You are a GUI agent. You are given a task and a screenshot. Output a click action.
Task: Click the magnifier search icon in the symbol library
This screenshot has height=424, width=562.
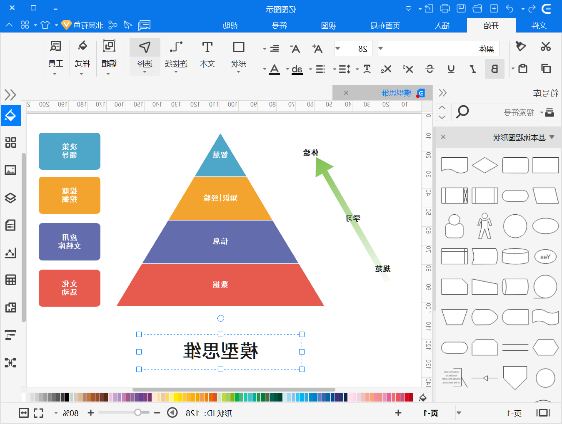click(462, 112)
